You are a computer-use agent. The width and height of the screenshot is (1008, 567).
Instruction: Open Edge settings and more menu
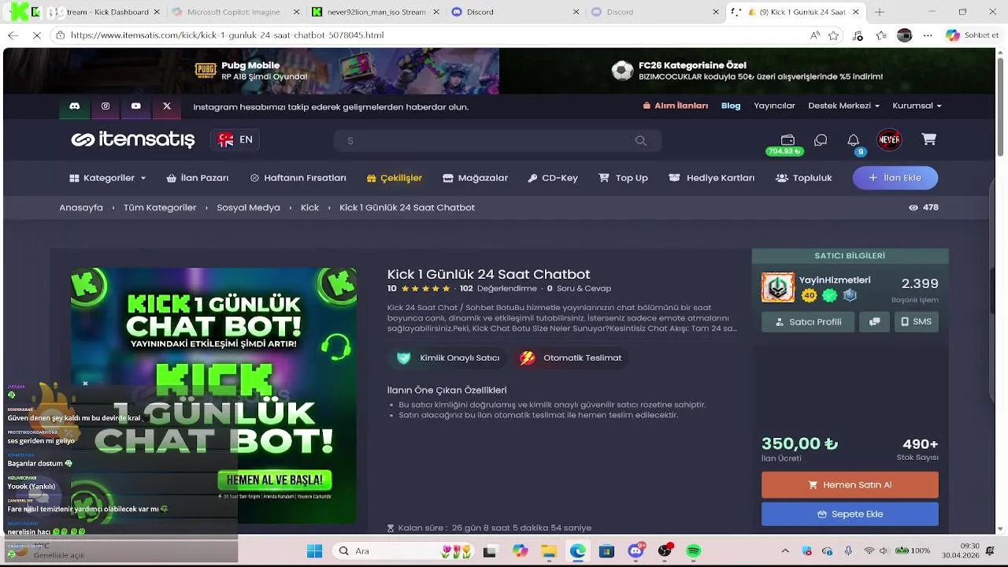pyautogui.click(x=928, y=35)
